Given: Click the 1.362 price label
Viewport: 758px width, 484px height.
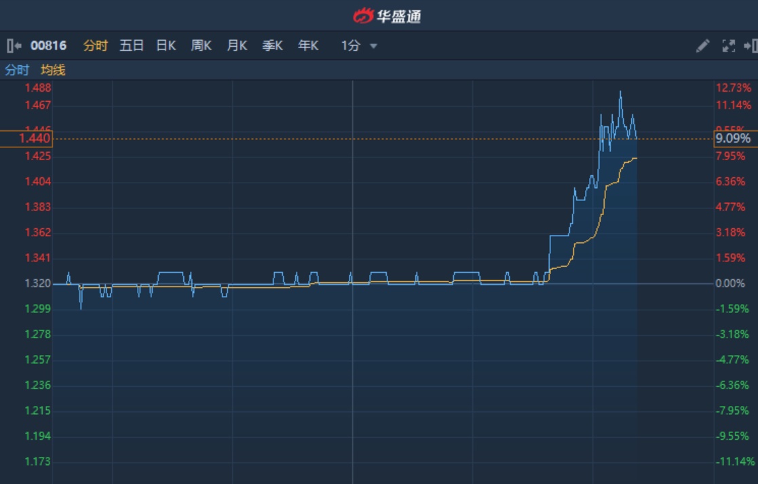Looking at the screenshot, I should click(38, 233).
